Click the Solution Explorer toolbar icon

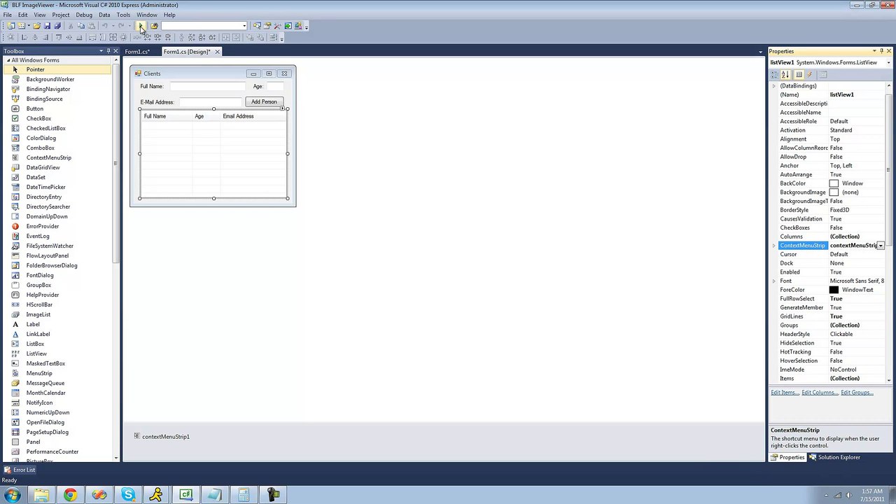(257, 26)
